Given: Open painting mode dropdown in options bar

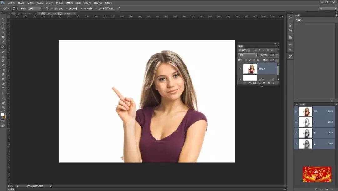Looking at the screenshot, I should click(34, 8).
